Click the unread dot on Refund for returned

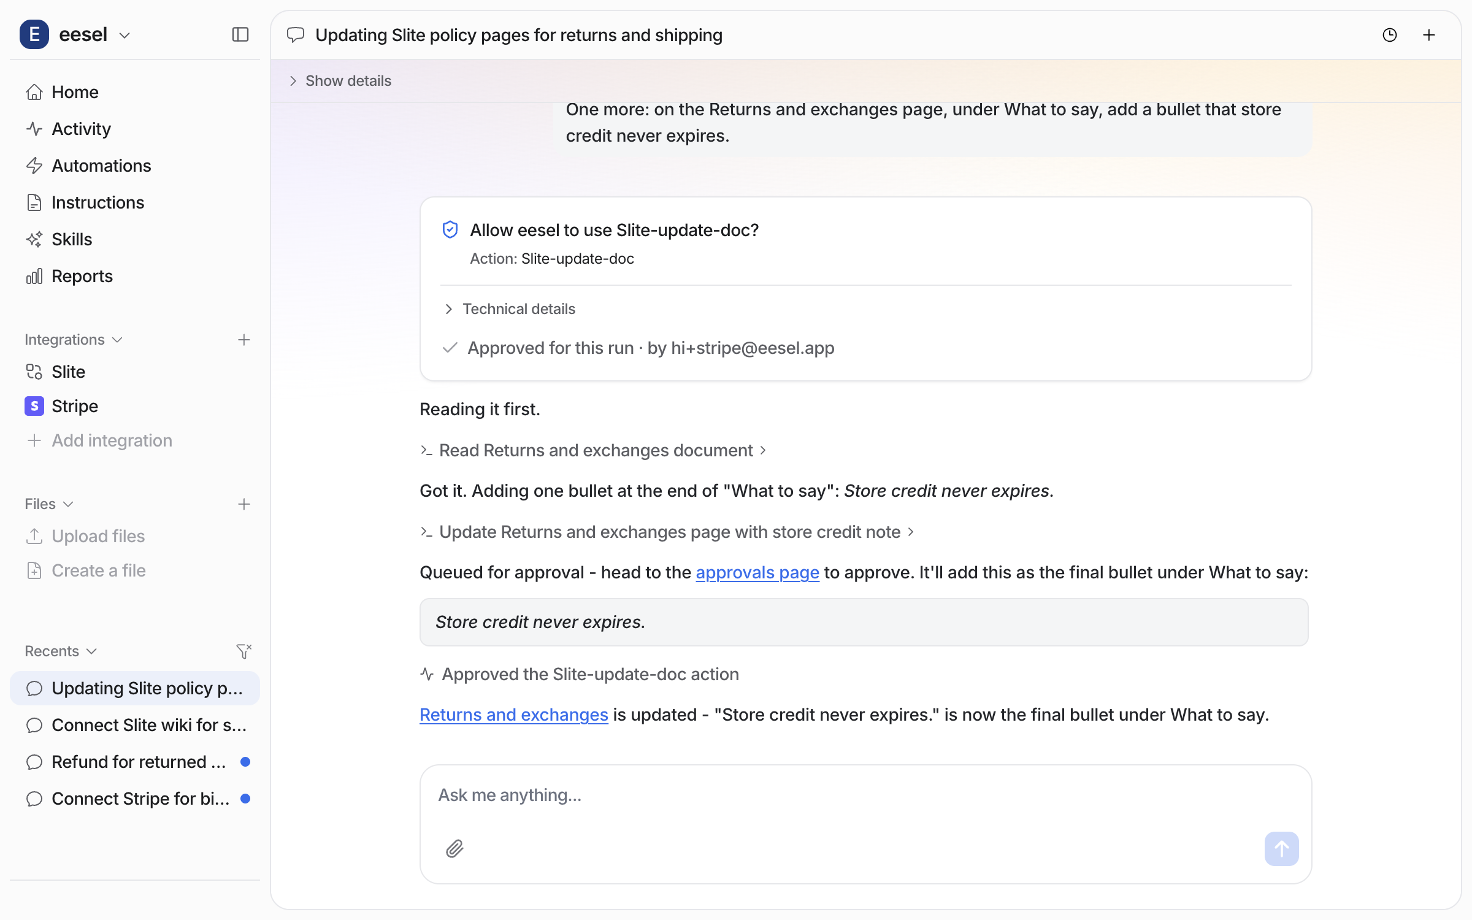point(245,762)
